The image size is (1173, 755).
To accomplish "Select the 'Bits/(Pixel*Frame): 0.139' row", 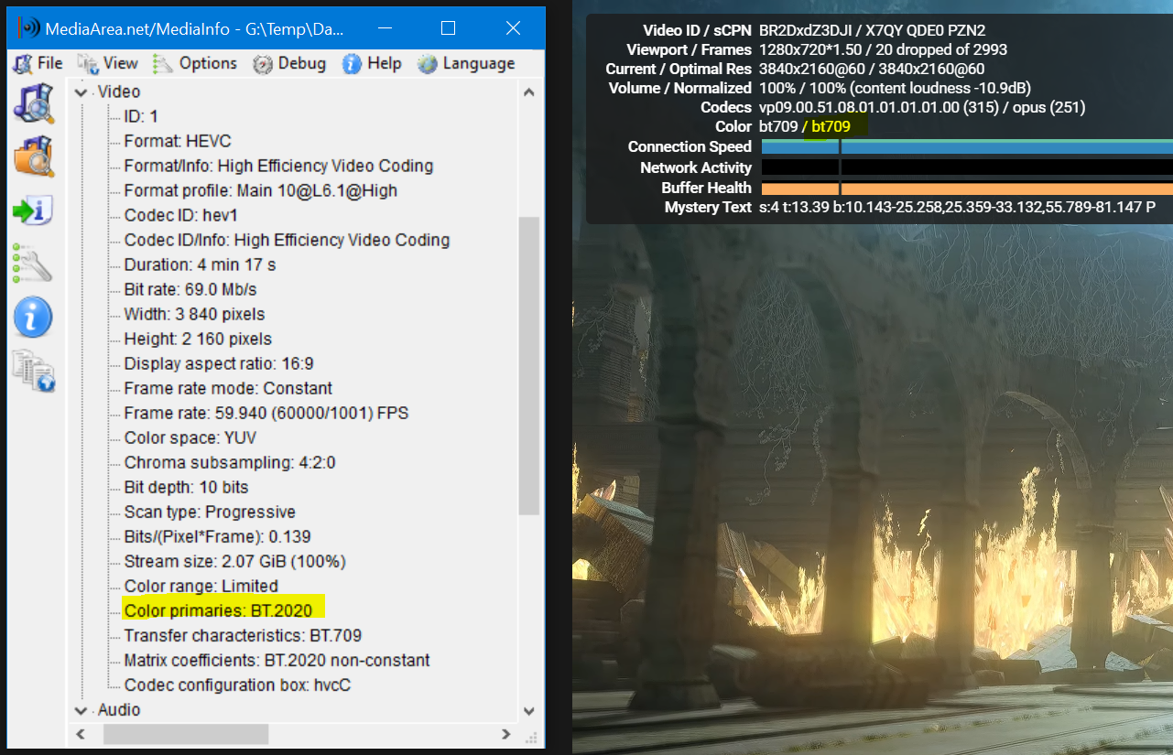I will [217, 536].
